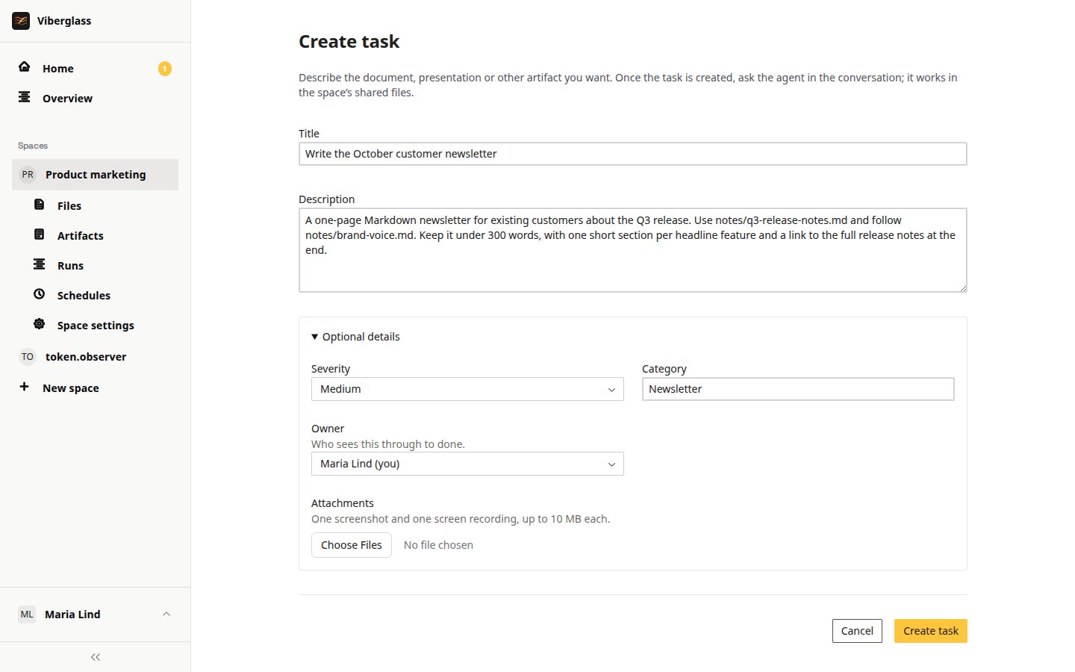Viewport: 1075px width, 672px height.
Task: Click the Artifacts icon
Action: pyautogui.click(x=40, y=234)
